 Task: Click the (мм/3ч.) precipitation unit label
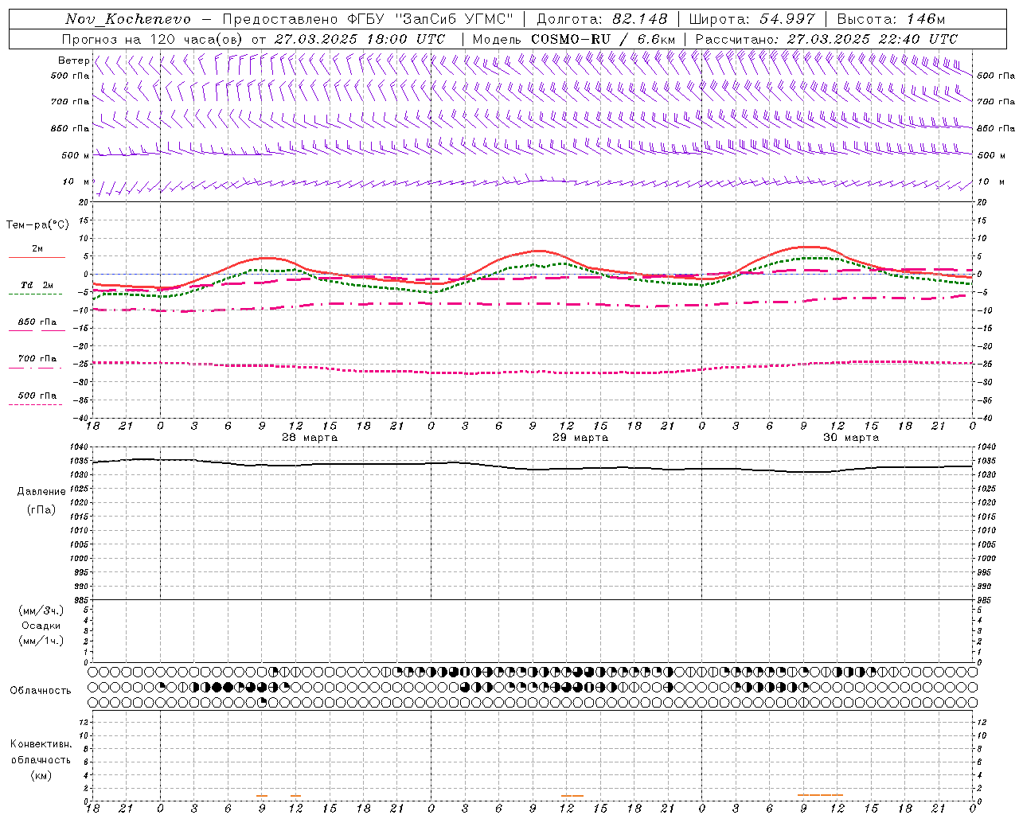41,611
